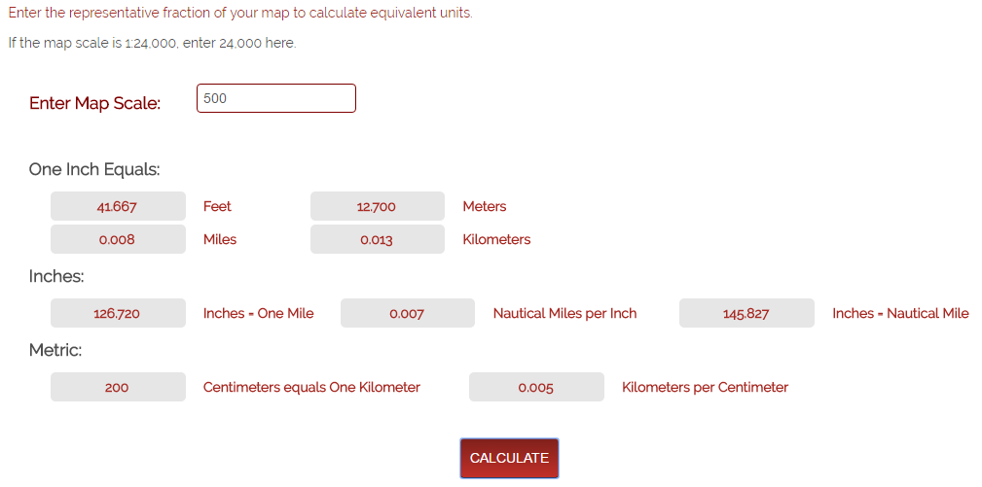Click the Centimeters equals One Kilometer field

[x=118, y=387]
